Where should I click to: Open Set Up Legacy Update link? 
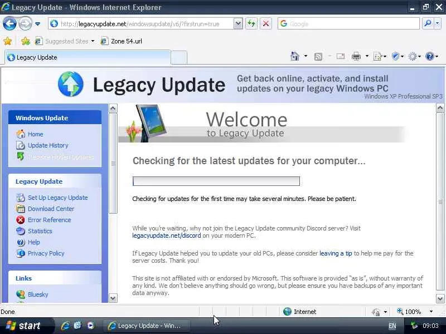coord(58,198)
